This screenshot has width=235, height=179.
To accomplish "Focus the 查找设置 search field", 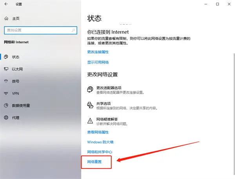I will pos(37,30).
